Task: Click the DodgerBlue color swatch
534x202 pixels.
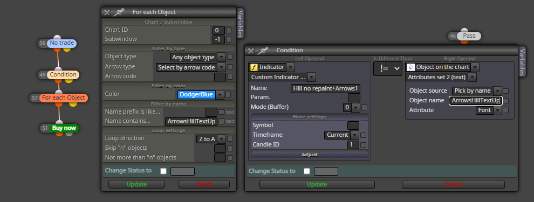Action: coord(196,95)
